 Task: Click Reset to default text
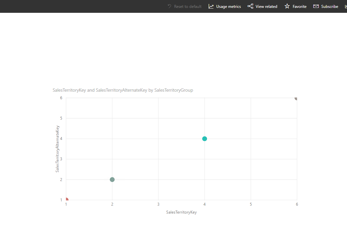(188, 7)
